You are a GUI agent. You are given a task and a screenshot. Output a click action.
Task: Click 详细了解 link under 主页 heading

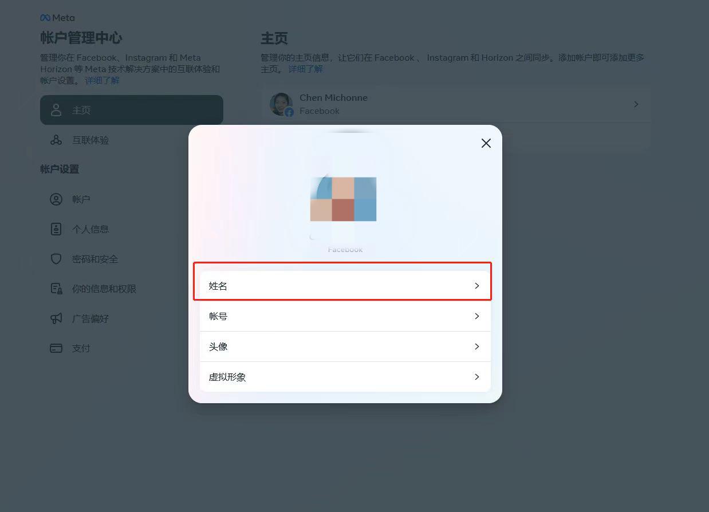[306, 69]
